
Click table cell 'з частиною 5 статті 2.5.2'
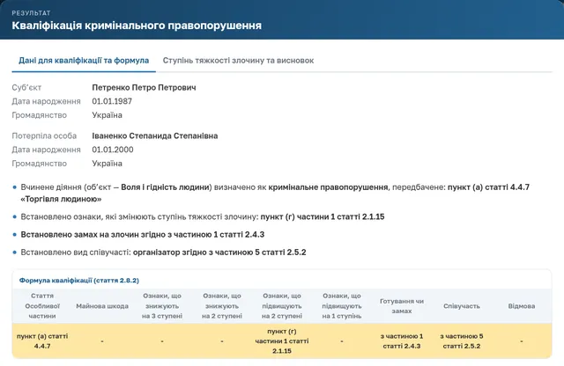(462, 340)
